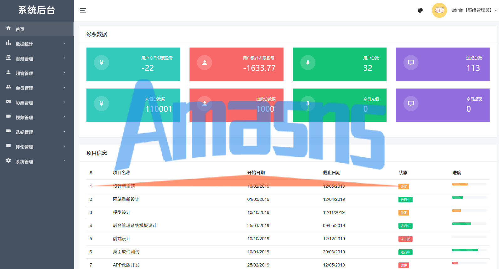Click the 系统后台 logo title
Screen dimensions: 499x269
(37, 10)
